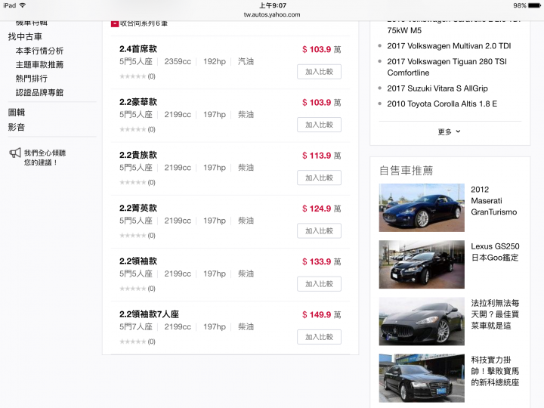Screen dimensions: 544x408
Task: Open 2017 Volkswagen Tiguan 280 TSI Comfortline
Action: click(x=447, y=67)
